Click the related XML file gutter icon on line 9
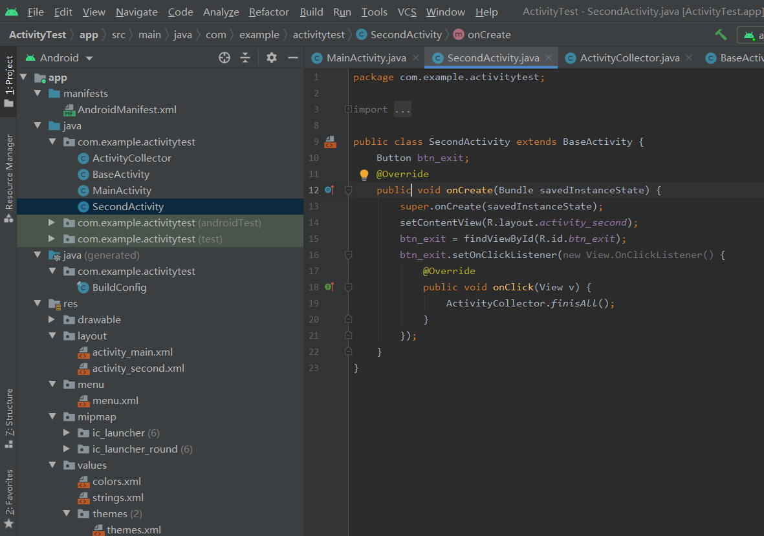Viewport: 764px width, 536px height. pos(331,142)
